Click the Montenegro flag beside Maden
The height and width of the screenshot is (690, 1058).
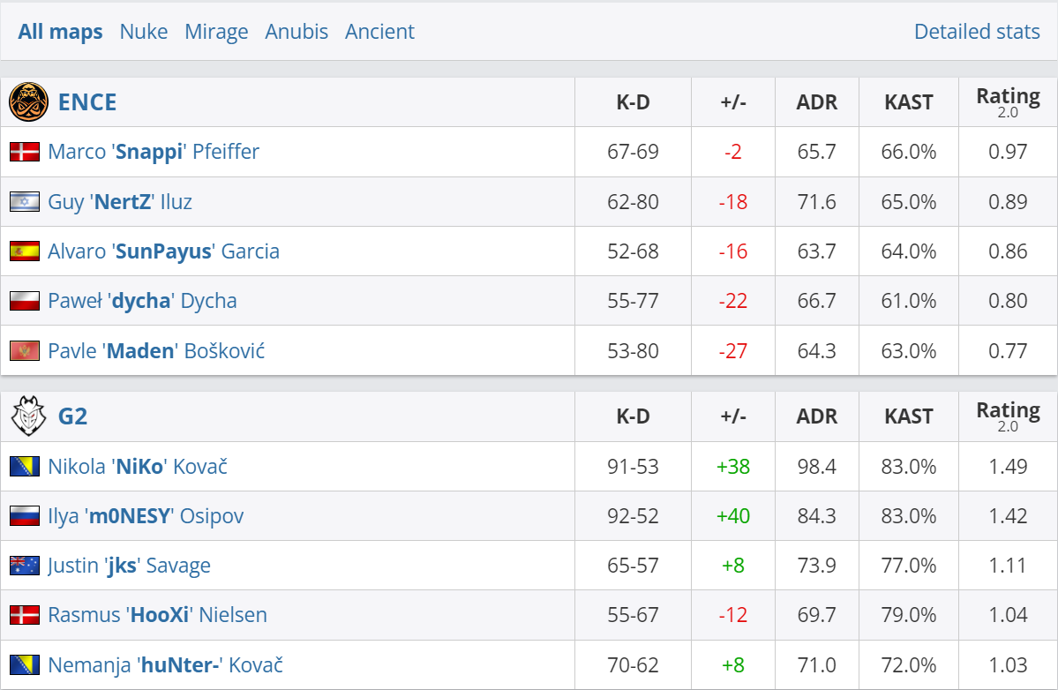click(x=24, y=351)
